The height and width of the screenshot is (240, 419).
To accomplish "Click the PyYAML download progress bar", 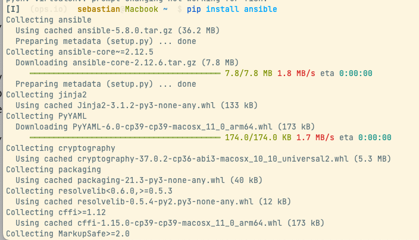I will 124,137.
